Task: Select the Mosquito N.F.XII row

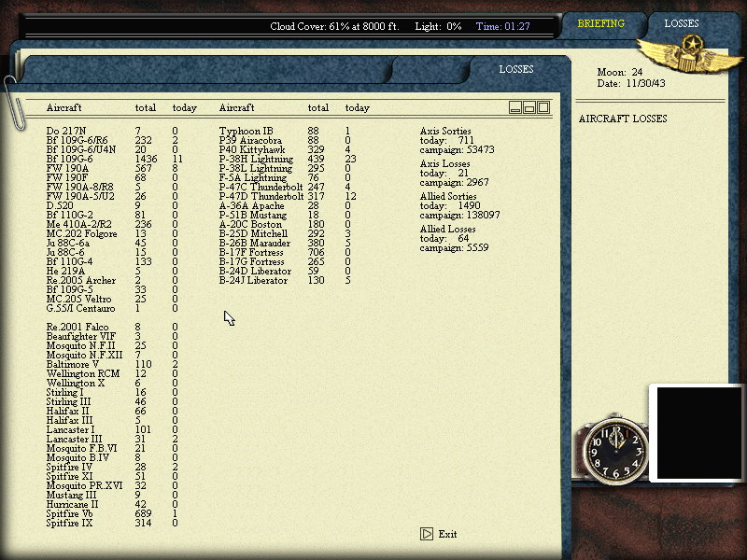Action: 112,356
